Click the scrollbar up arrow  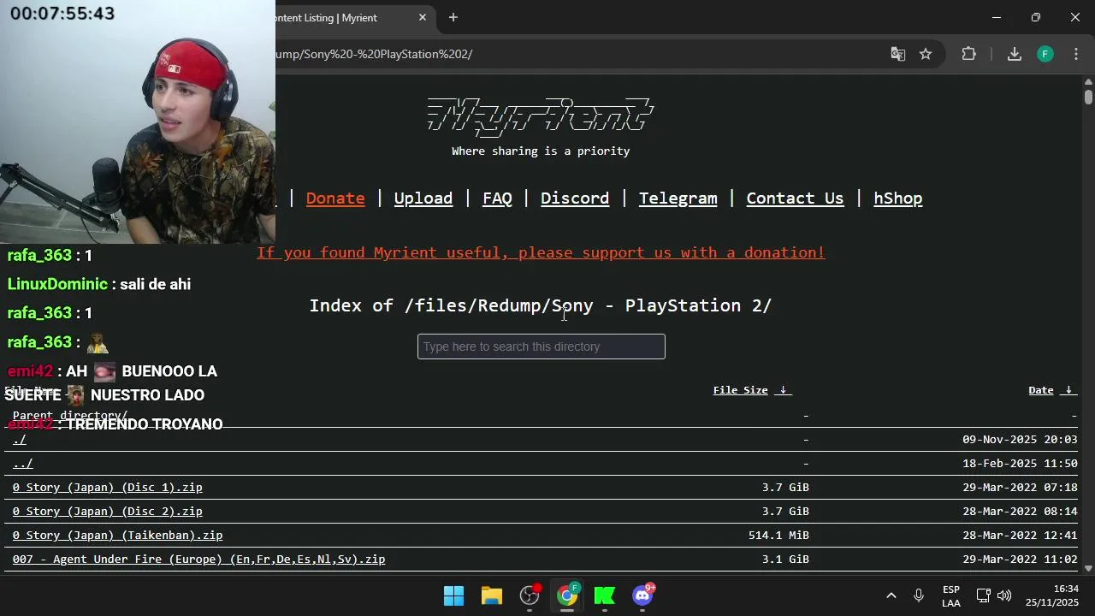(x=1088, y=82)
